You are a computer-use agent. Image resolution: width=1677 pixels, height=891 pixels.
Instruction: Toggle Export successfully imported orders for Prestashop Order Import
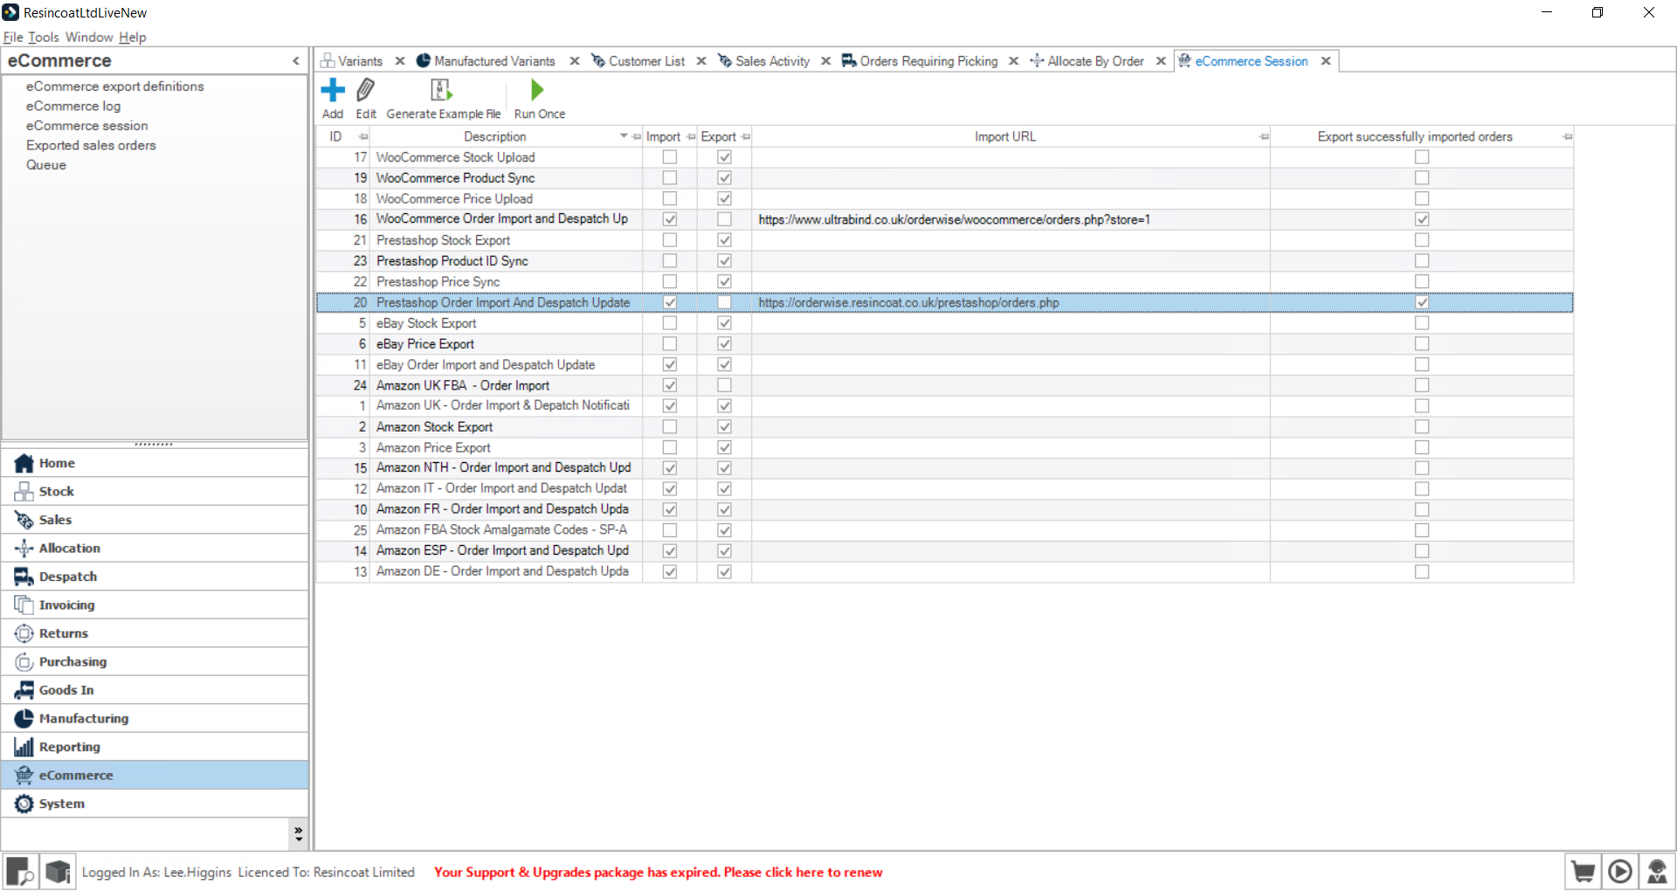[x=1422, y=302]
